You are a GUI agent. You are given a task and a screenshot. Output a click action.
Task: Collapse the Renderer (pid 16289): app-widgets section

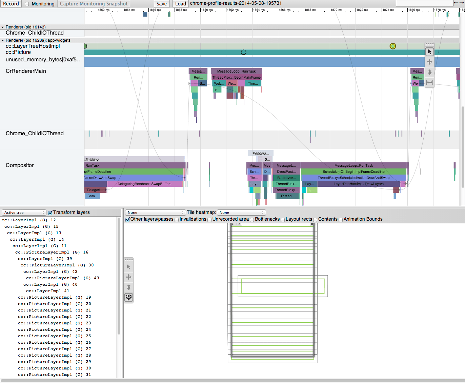(3, 40)
